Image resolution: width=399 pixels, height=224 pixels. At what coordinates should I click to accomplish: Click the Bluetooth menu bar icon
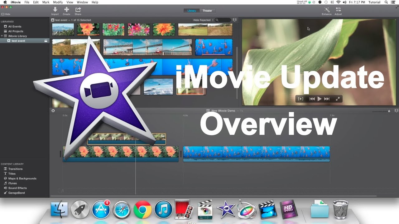[332, 2]
